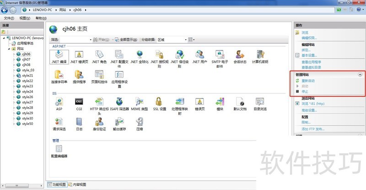Click 查看应用程序 link
The width and height of the screenshot is (366, 190).
tap(311, 62)
